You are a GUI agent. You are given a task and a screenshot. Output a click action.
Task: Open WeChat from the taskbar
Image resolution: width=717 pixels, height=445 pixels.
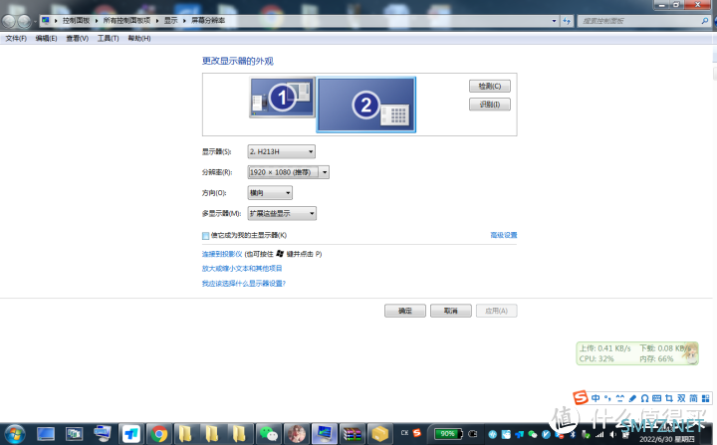point(268,434)
